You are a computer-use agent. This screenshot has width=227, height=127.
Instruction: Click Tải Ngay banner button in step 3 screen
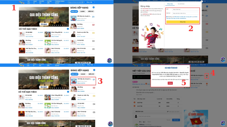44,87
